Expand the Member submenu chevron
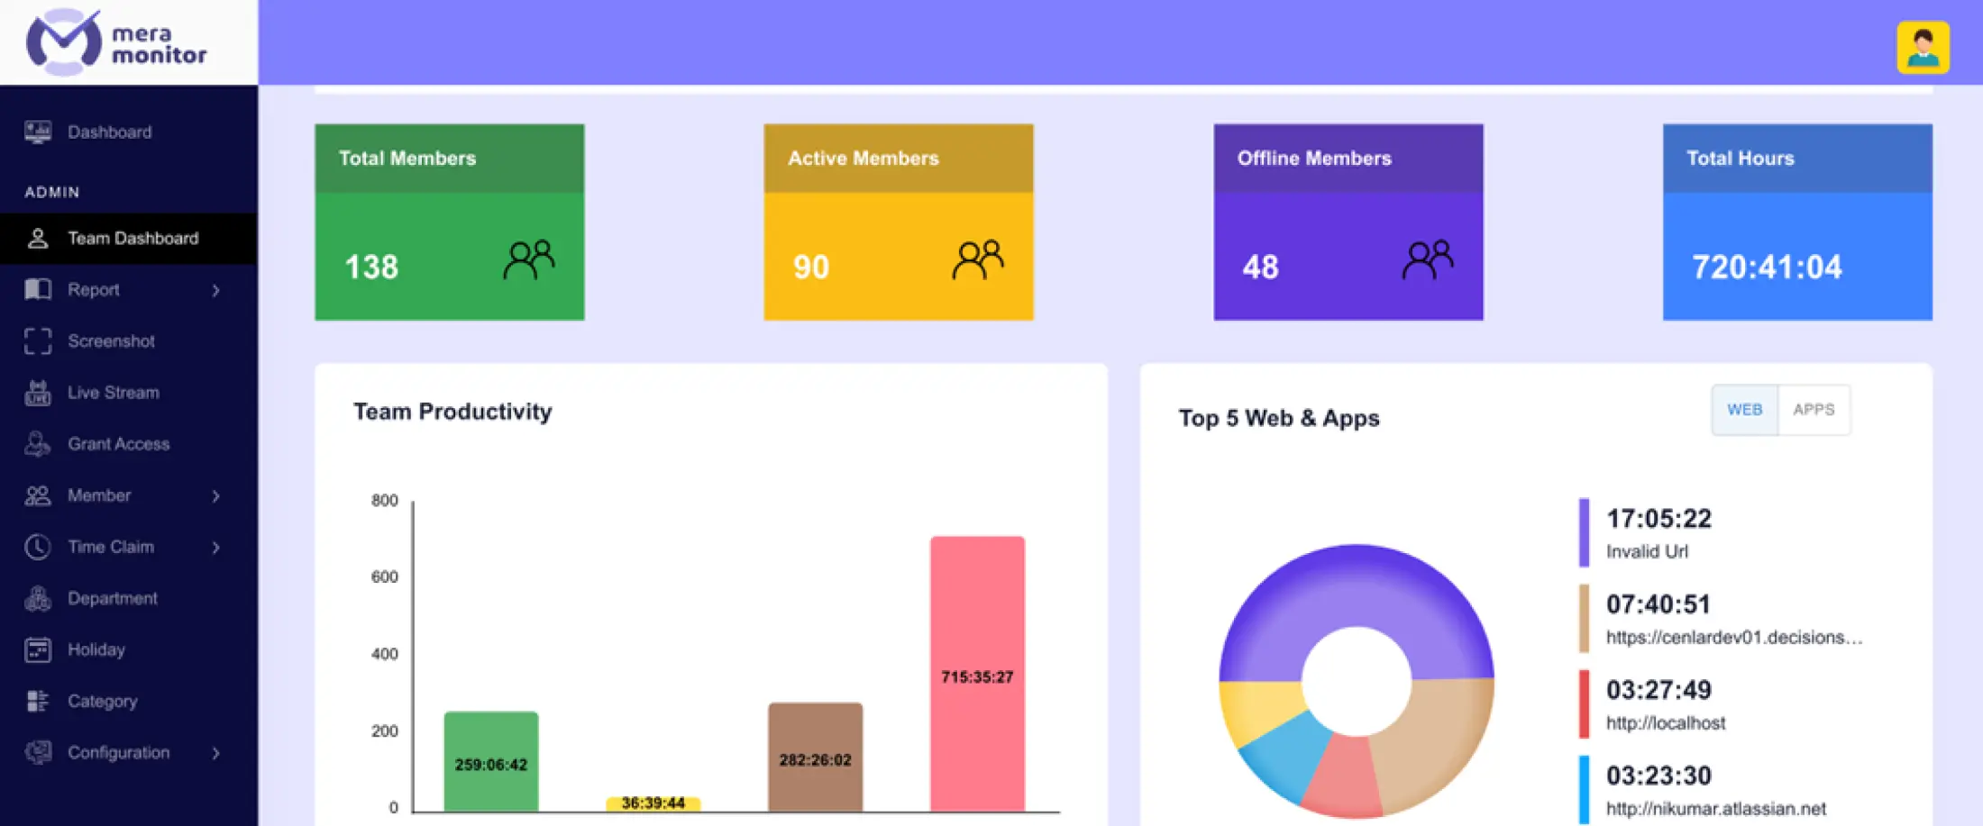This screenshot has width=1983, height=826. point(216,496)
